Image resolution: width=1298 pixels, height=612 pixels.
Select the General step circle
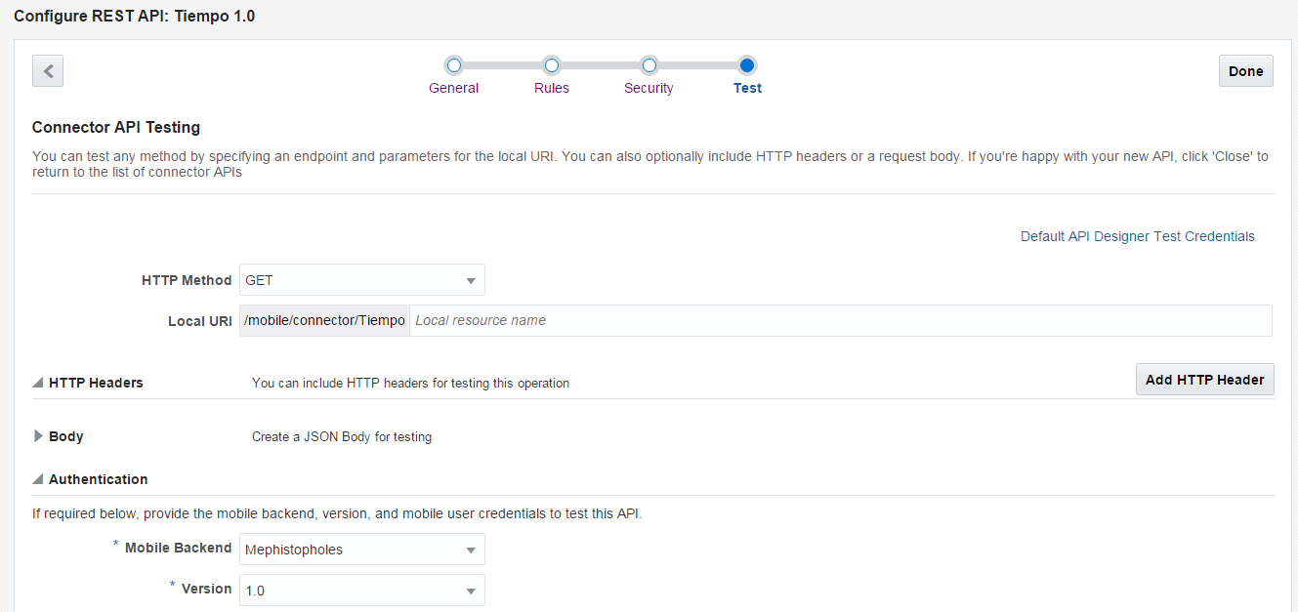tap(453, 65)
